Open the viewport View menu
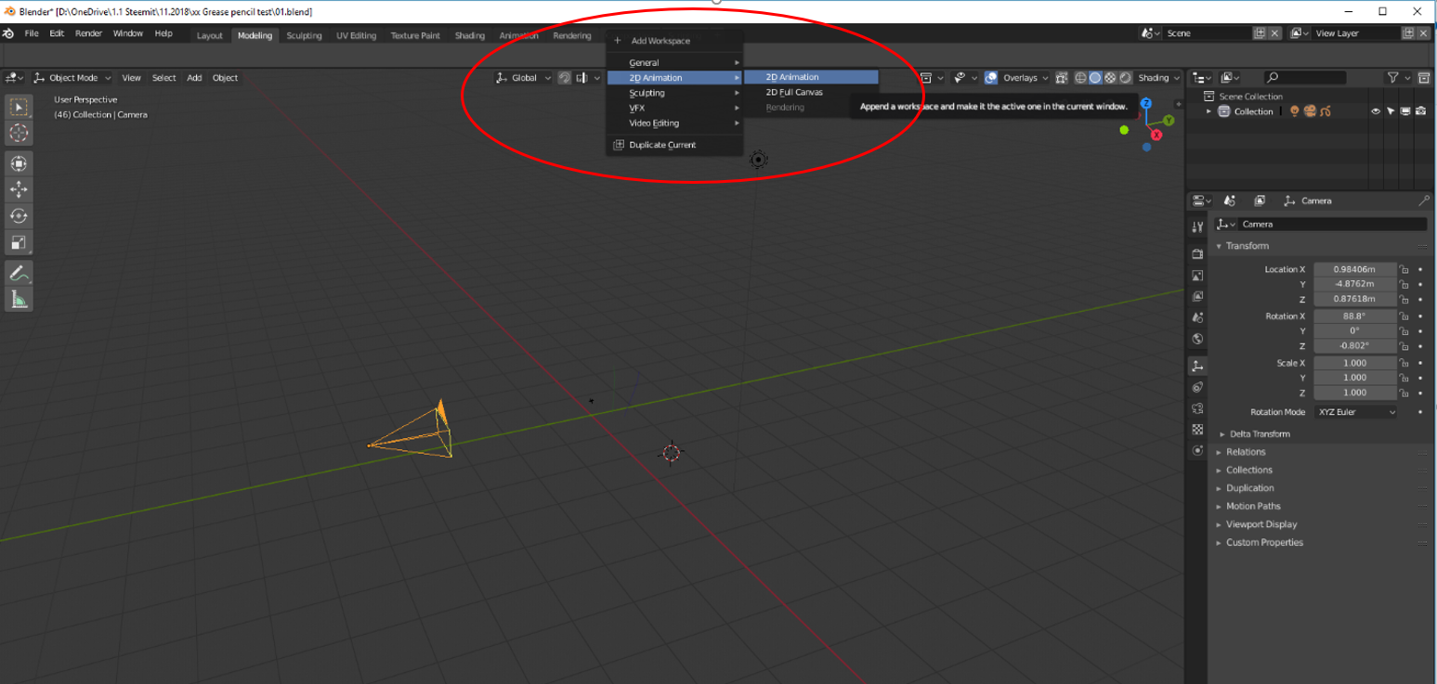Image resolution: width=1437 pixels, height=684 pixels. 131,78
